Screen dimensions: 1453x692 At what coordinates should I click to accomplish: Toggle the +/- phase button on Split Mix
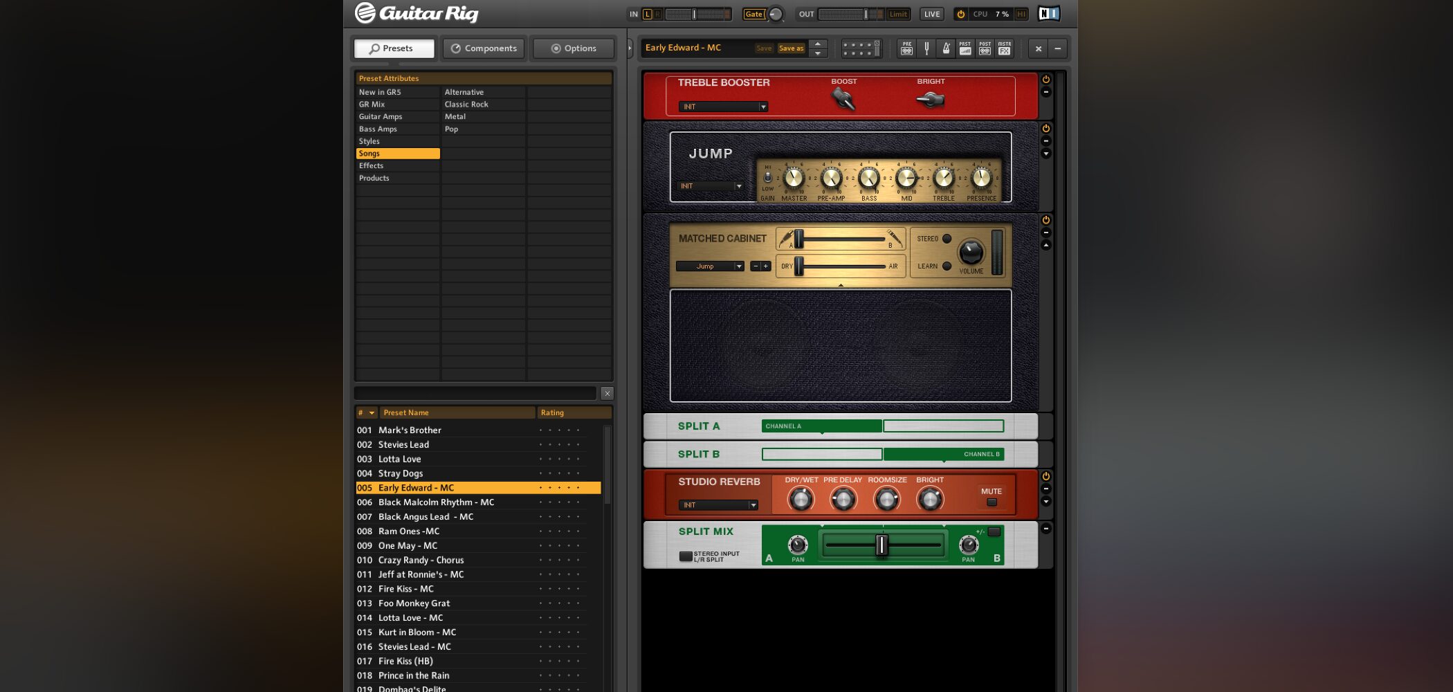(x=994, y=531)
